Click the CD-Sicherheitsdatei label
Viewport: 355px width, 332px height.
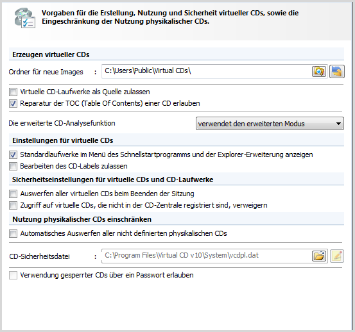click(x=40, y=256)
